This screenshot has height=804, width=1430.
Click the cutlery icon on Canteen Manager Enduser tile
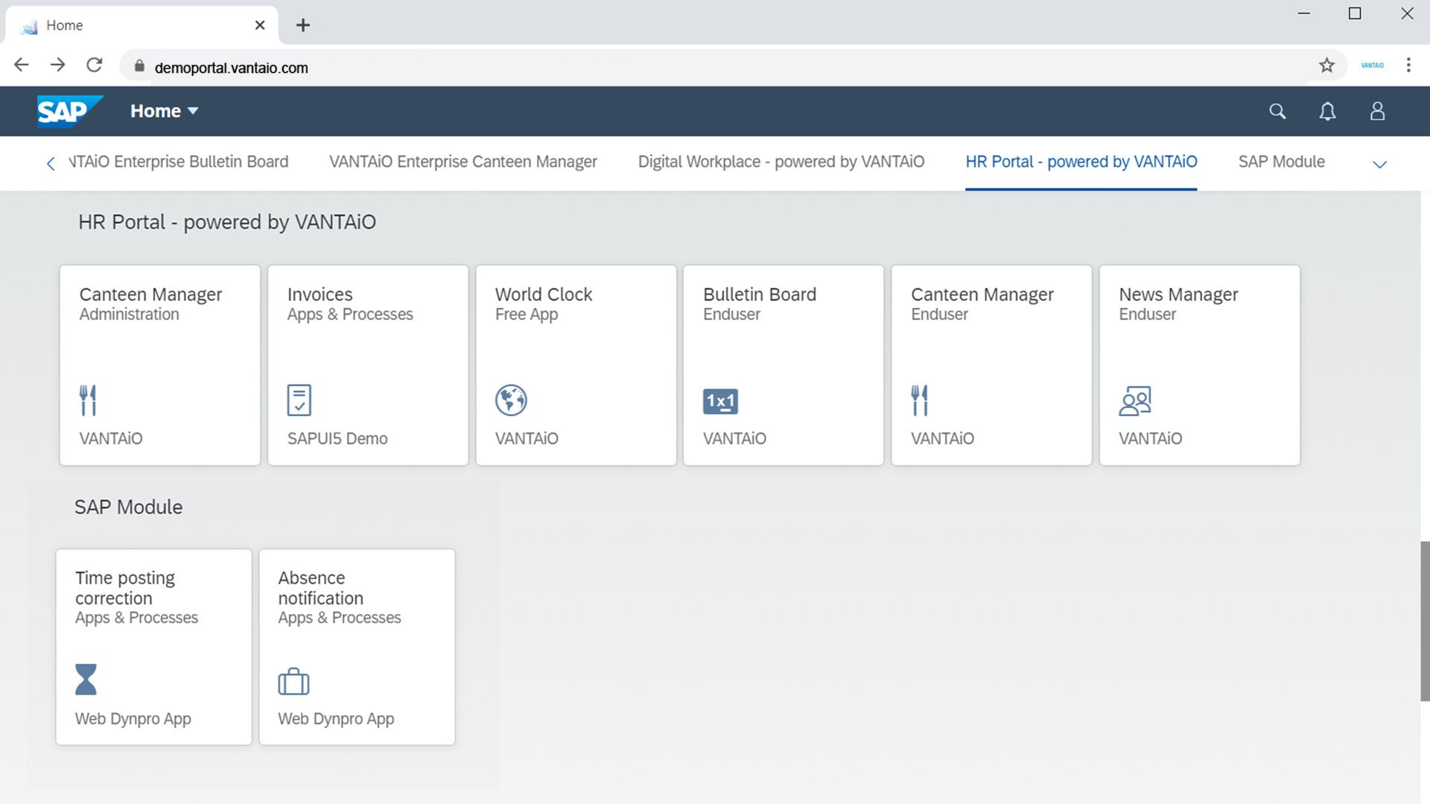(x=920, y=401)
